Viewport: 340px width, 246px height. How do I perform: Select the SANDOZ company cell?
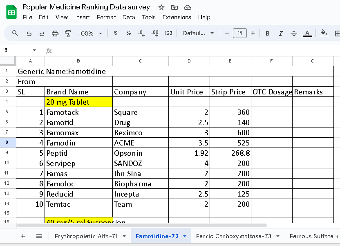[x=141, y=163]
